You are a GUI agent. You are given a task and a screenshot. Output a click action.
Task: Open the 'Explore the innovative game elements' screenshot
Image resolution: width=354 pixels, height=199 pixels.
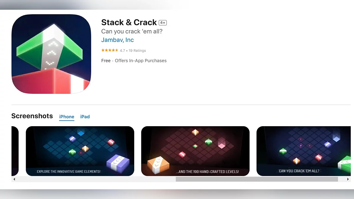80,151
